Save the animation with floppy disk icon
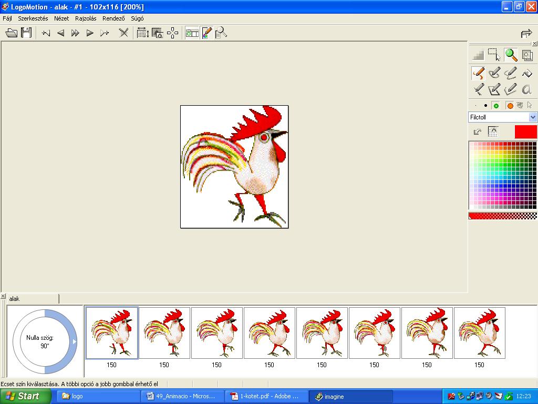The image size is (538, 404). 26,33
